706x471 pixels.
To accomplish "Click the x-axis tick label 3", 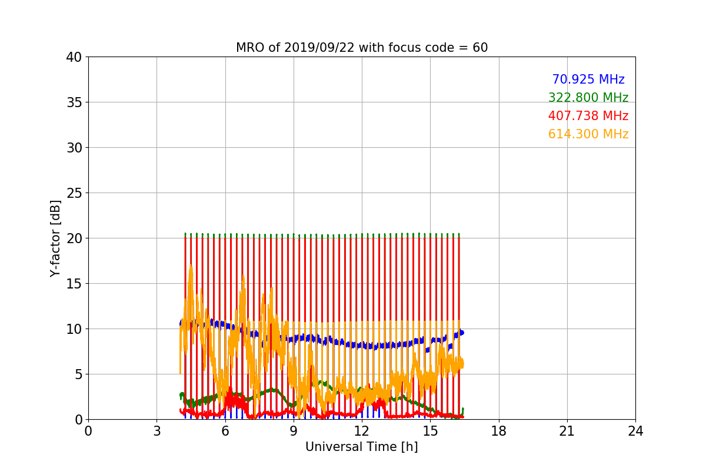I will click(x=156, y=431).
